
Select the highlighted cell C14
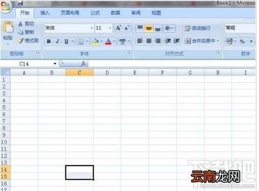[80, 169]
